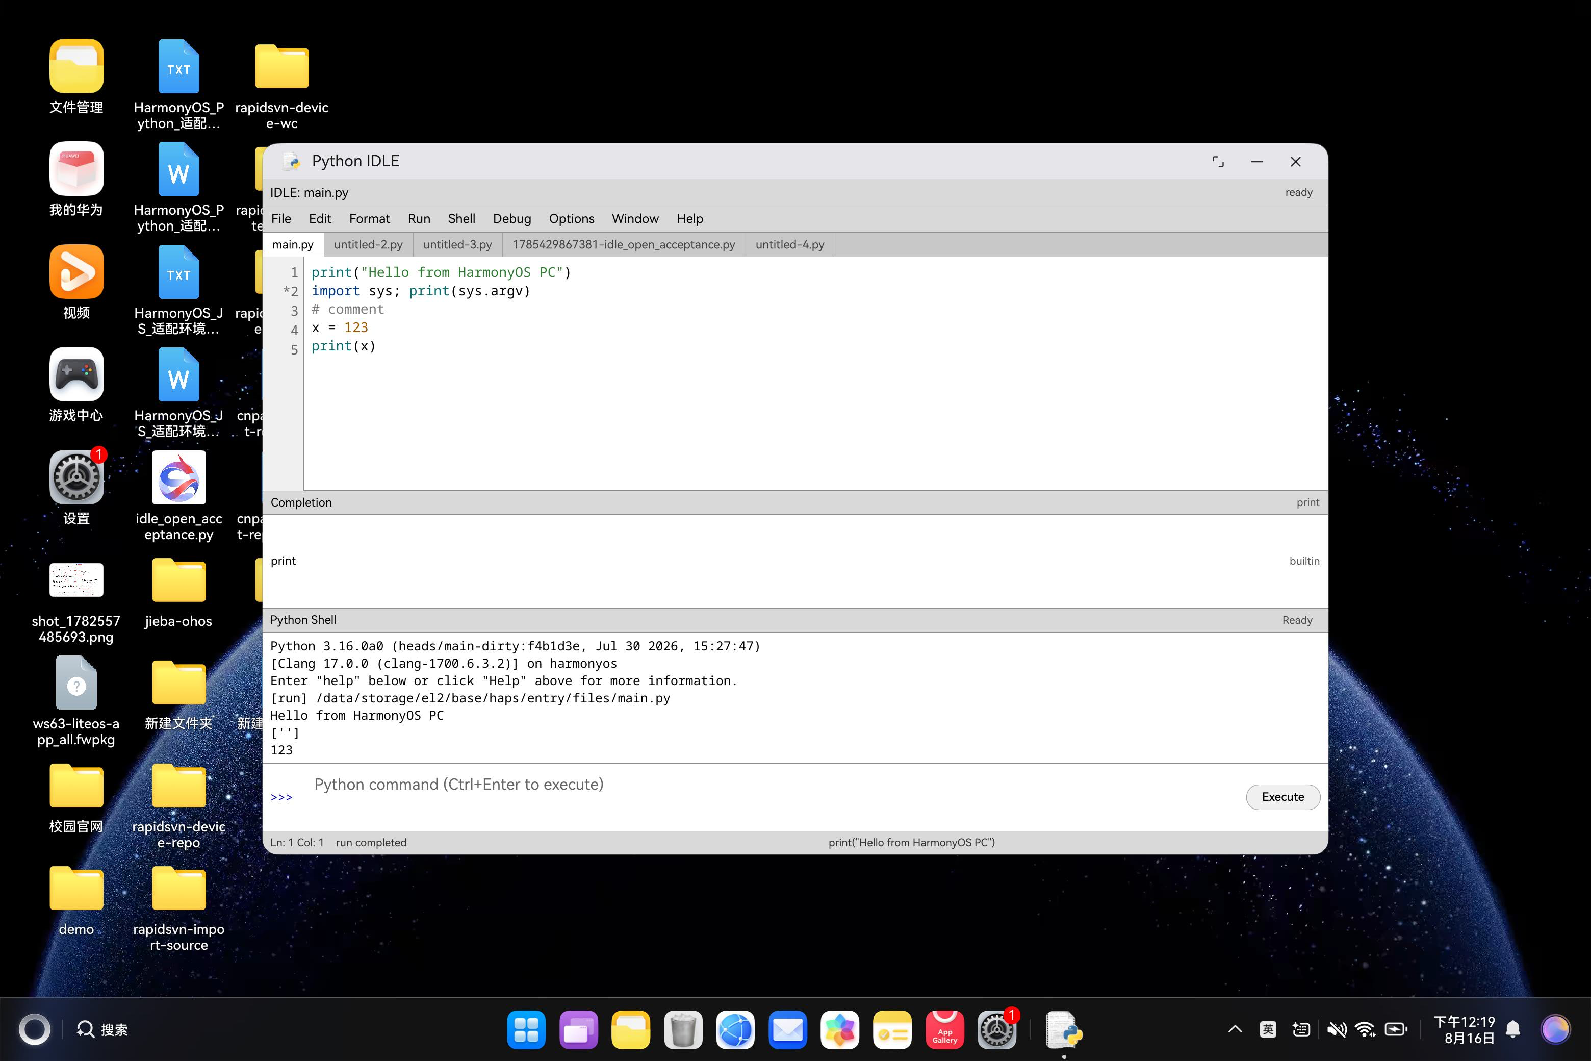The image size is (1591, 1061).
Task: Open the Format menu
Action: pos(369,218)
